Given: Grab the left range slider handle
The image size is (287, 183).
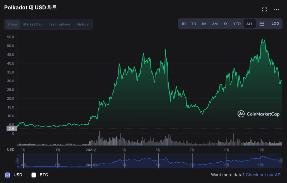Looking at the screenshot, I should [17, 160].
